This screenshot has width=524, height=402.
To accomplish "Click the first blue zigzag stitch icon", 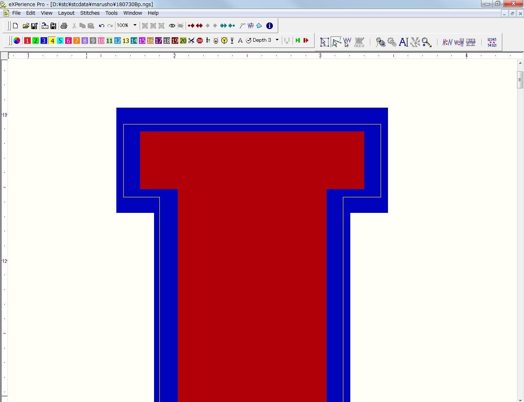I will (x=447, y=42).
